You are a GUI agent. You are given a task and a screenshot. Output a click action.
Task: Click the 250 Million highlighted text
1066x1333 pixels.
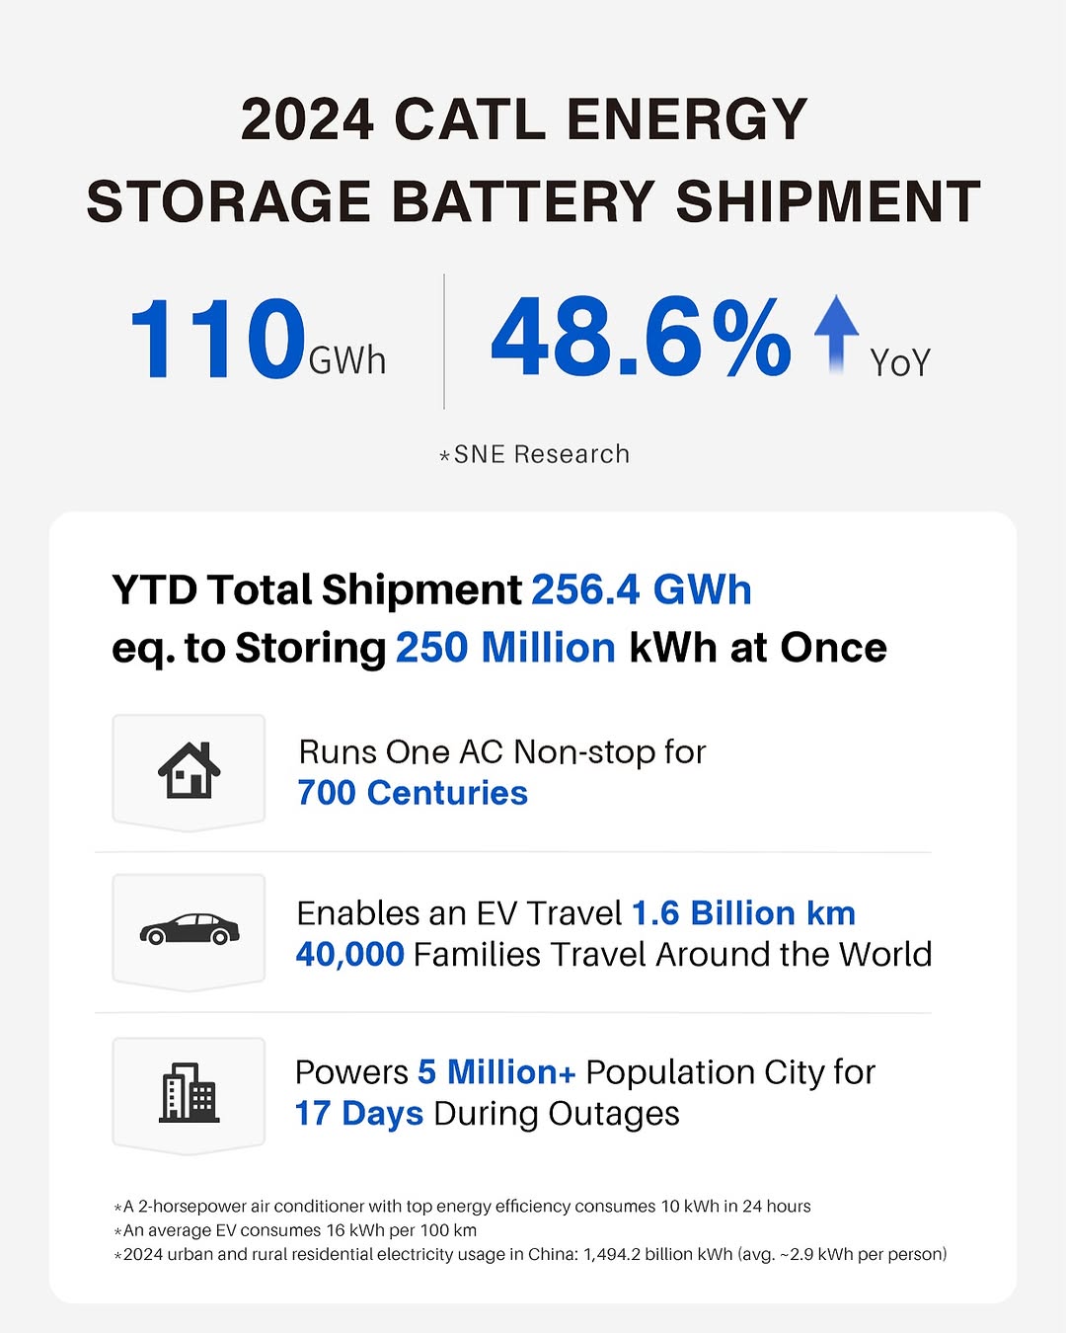505,648
